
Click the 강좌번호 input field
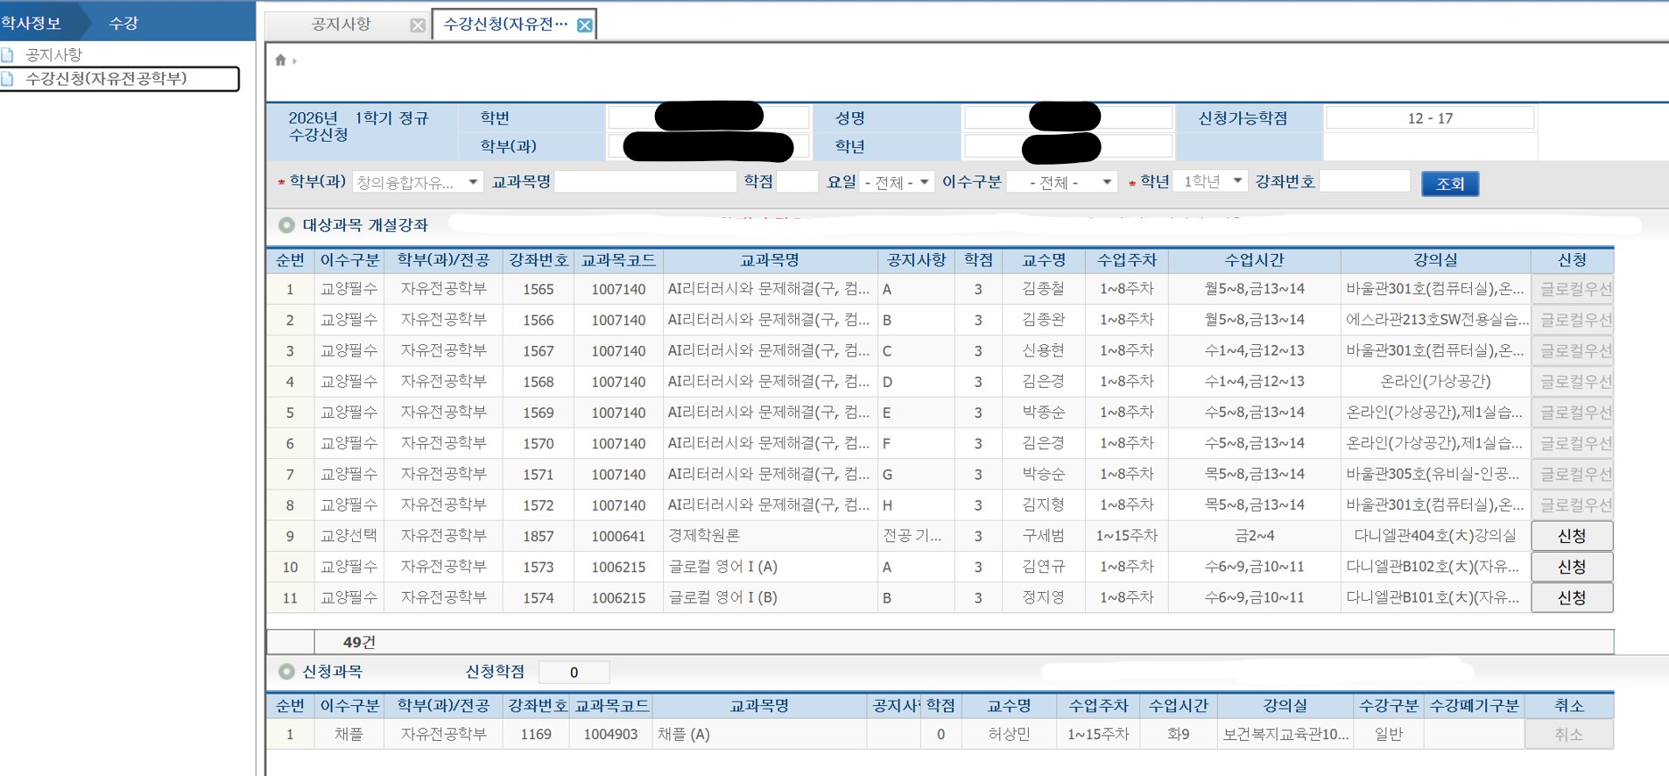(x=1363, y=182)
